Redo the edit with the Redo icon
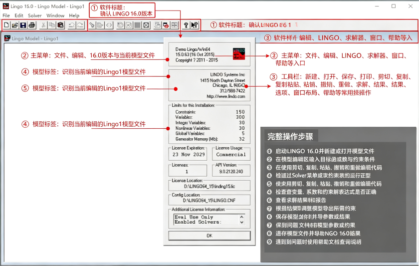This screenshot has height=266, width=419. 80,25
